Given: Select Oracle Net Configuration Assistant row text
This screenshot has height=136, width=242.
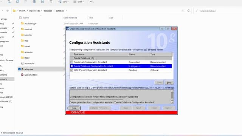Looking at the screenshot, I should (x=90, y=62).
